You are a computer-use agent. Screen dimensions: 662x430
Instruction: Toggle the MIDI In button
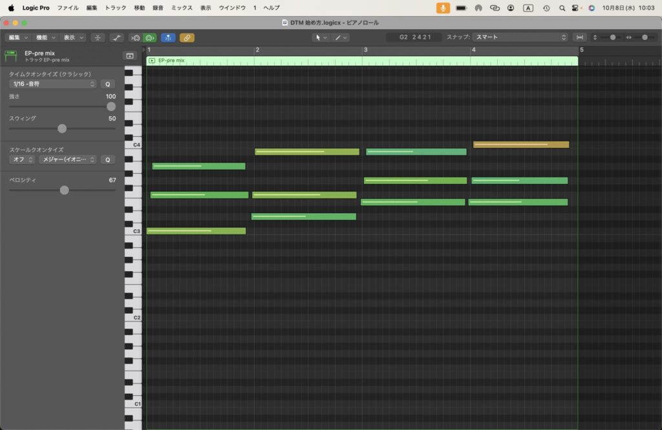tap(135, 37)
